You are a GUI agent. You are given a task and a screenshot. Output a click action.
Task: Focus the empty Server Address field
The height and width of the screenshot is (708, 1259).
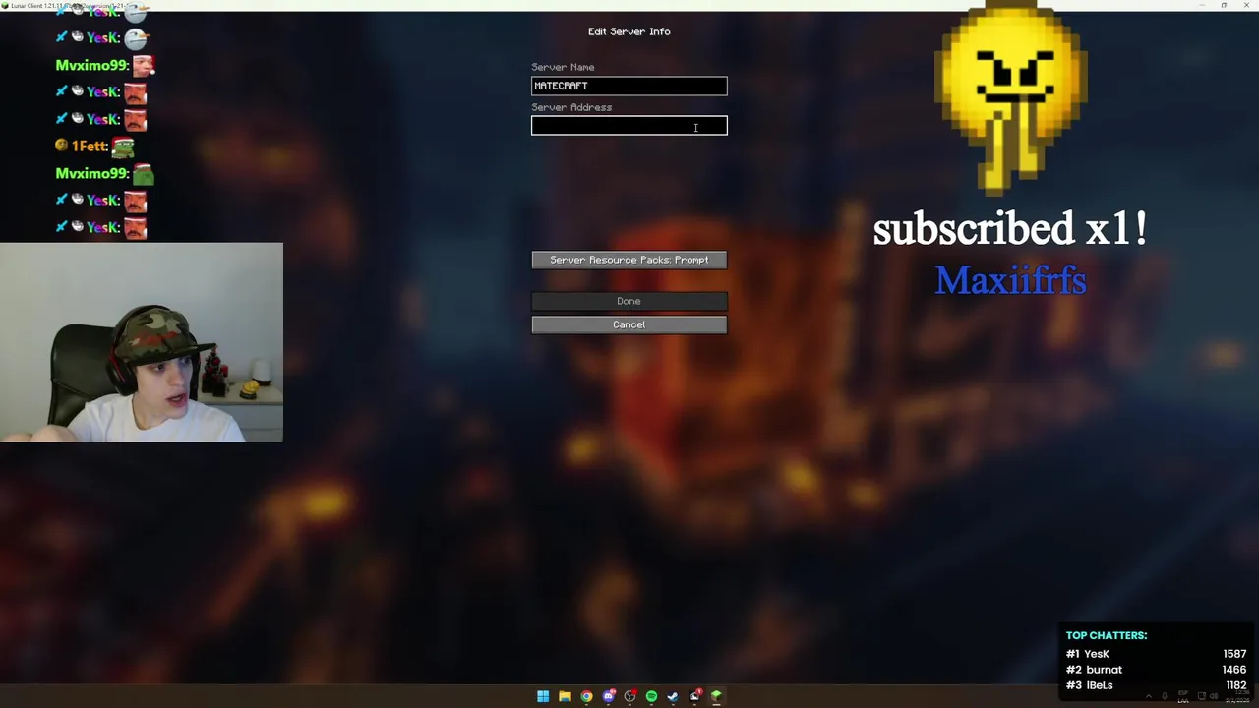tap(629, 126)
